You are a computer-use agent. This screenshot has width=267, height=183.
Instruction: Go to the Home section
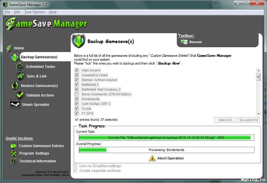[x=19, y=48]
